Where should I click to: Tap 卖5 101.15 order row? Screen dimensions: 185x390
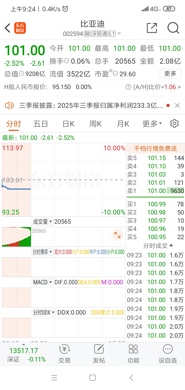pos(155,158)
